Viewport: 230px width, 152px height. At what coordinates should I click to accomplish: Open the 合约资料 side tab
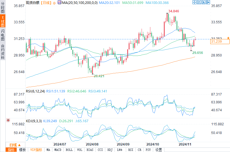pos(3,51)
